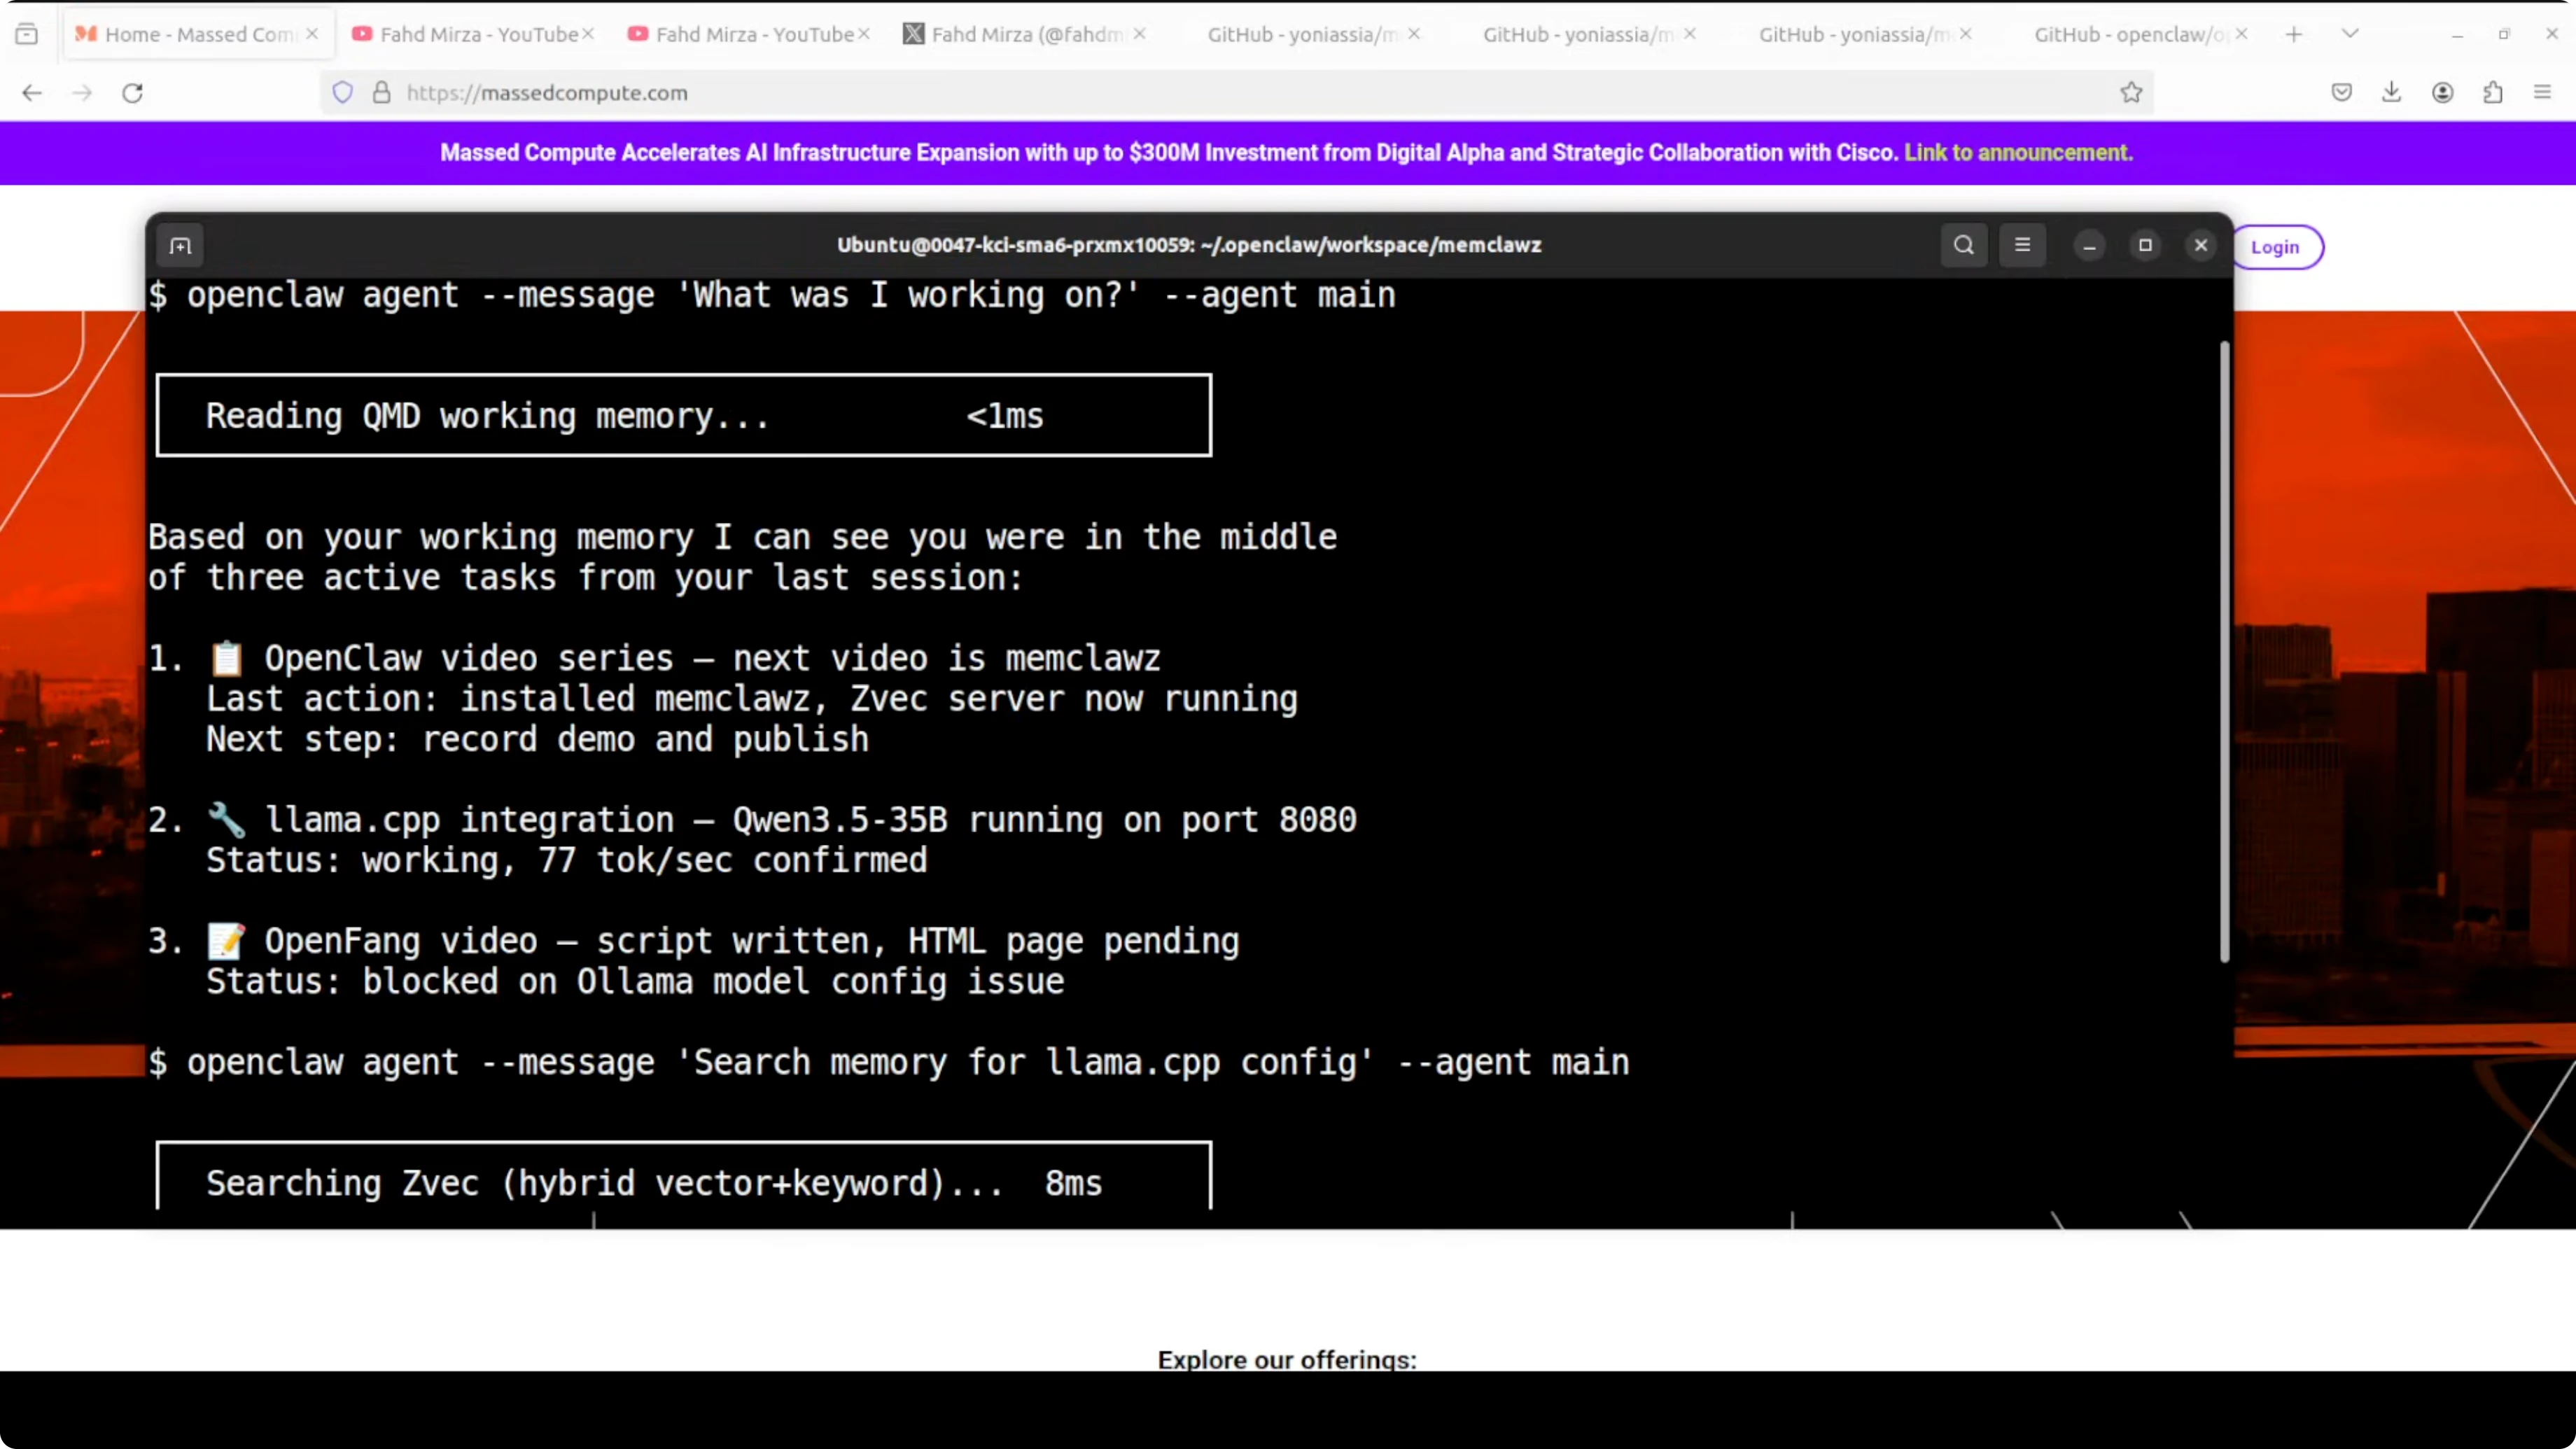Click the Save to Pocket icon

pos(2341,93)
